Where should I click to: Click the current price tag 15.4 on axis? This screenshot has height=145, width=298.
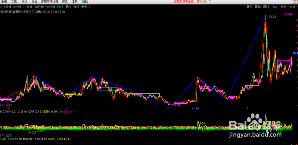click(295, 53)
